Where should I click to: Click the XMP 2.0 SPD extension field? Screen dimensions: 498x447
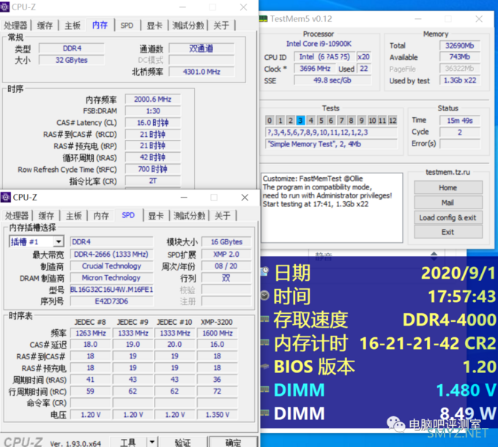[x=226, y=254]
